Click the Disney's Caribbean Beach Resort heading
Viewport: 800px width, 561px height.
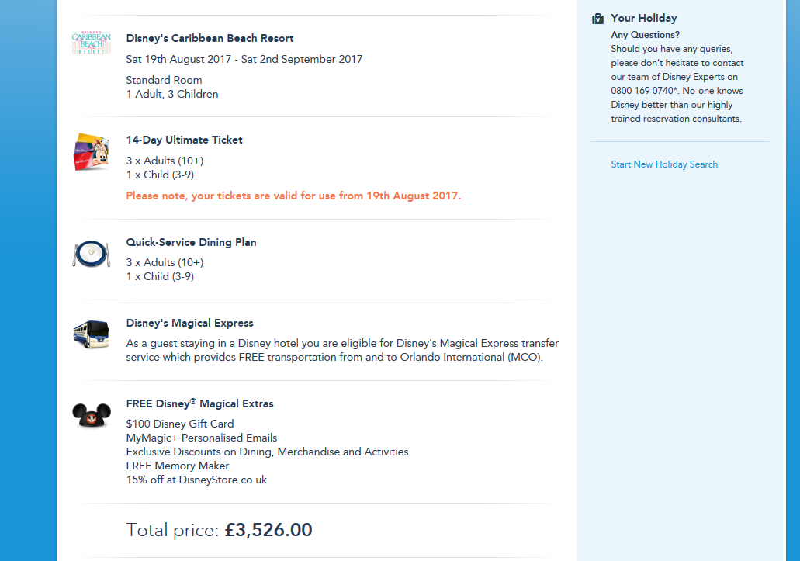tap(210, 38)
